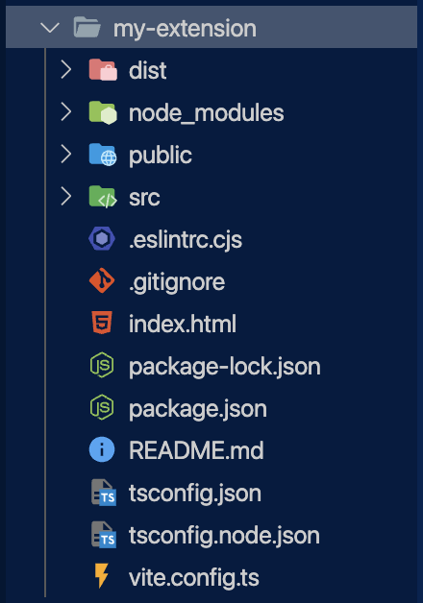Expand the node_modules folder arrow
423x603 pixels.
(x=66, y=112)
